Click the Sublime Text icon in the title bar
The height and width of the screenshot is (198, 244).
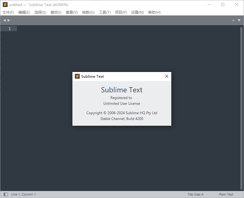(x=5, y=5)
